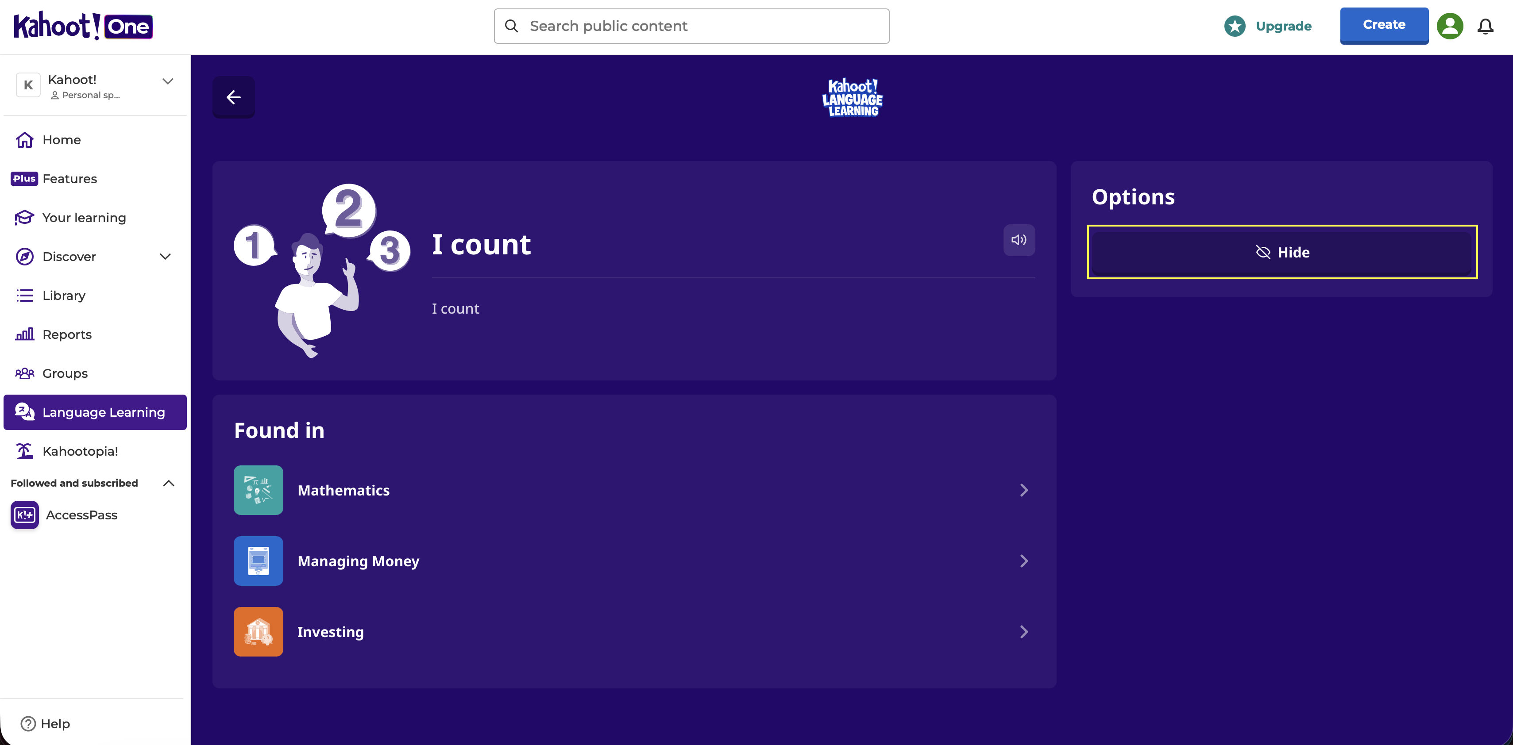Open Groups in sidebar
The height and width of the screenshot is (745, 1513).
pyautogui.click(x=95, y=373)
